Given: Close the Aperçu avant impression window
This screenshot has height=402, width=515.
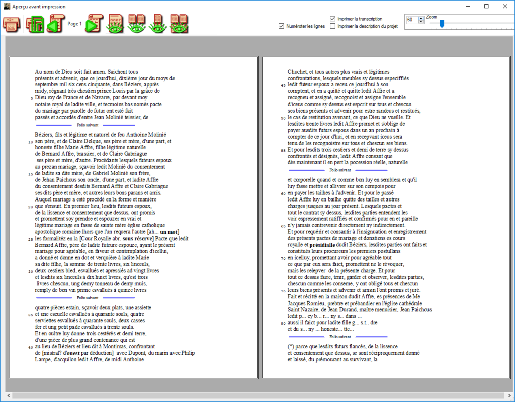Looking at the screenshot, I should (x=505, y=6).
